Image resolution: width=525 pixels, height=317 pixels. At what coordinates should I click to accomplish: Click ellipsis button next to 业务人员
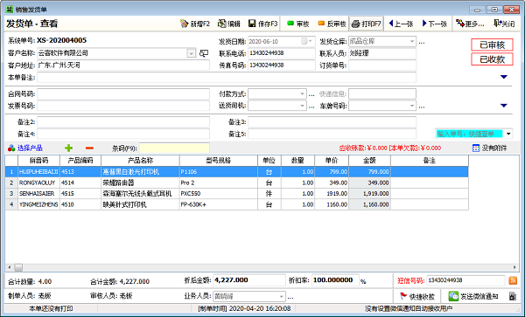coord(290,297)
